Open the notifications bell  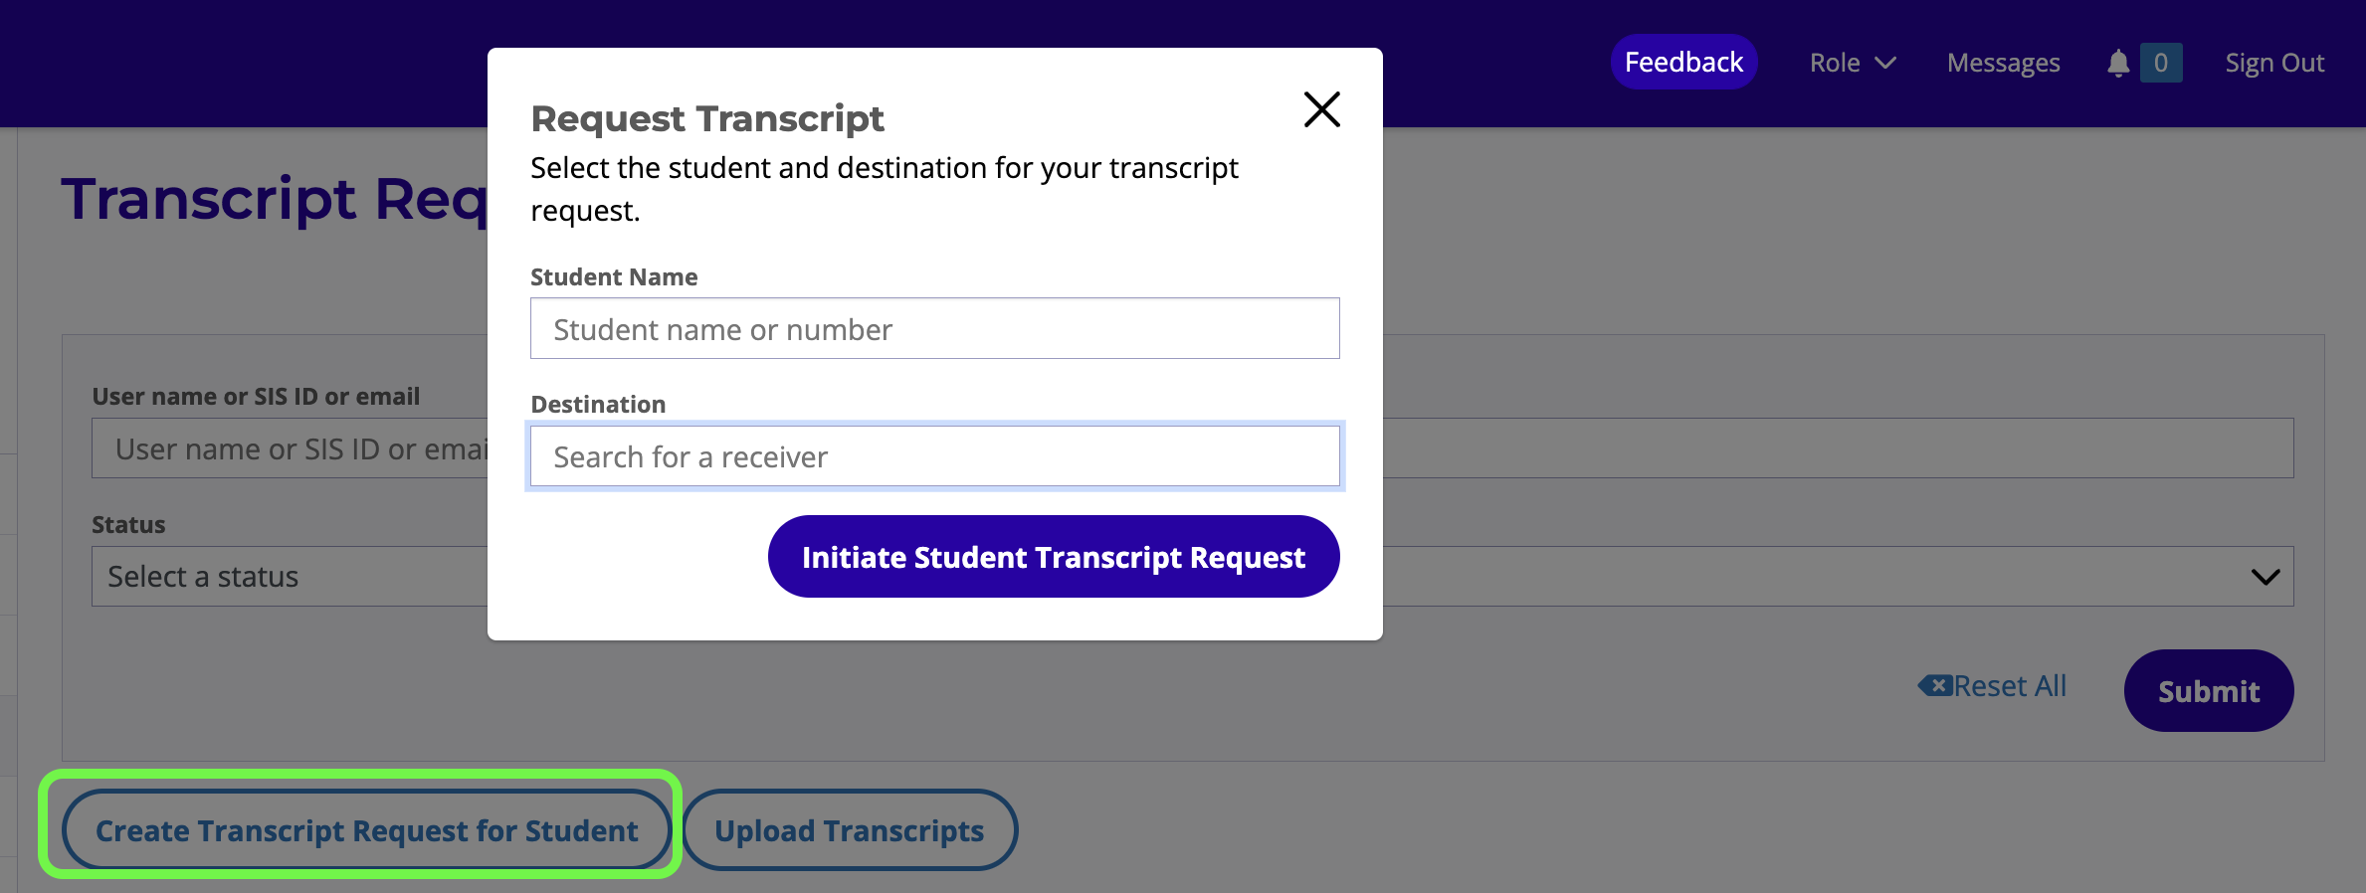click(x=2119, y=62)
